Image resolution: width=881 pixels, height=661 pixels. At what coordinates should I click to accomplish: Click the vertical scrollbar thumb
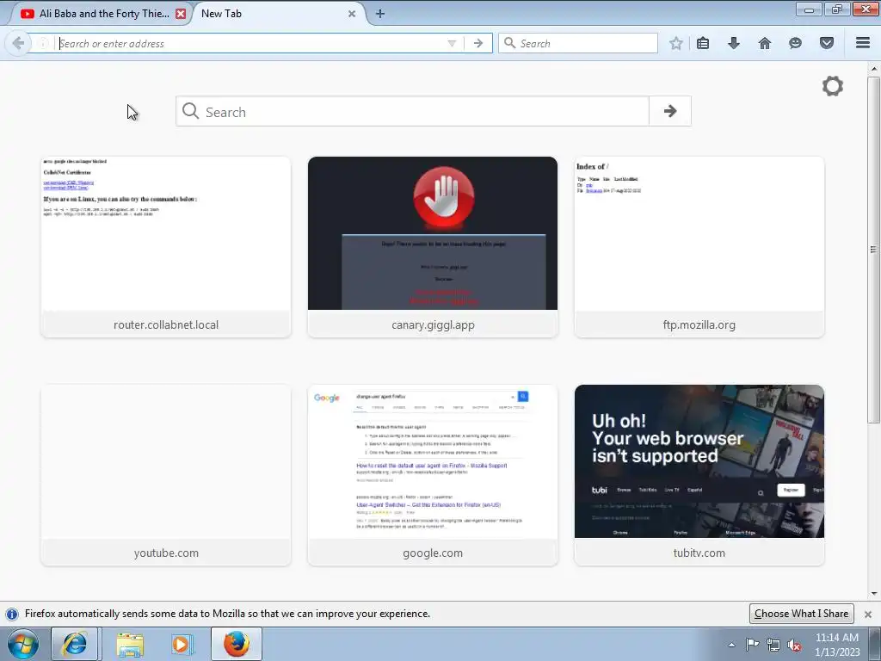[874, 250]
